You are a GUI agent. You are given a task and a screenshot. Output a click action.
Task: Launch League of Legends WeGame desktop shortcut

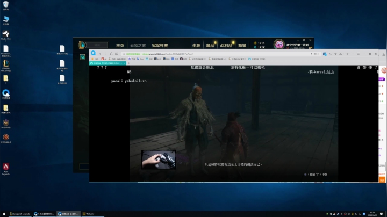point(6,65)
